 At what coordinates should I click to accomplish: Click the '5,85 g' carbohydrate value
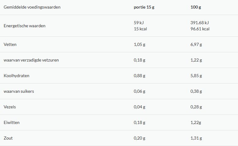click(x=196, y=76)
